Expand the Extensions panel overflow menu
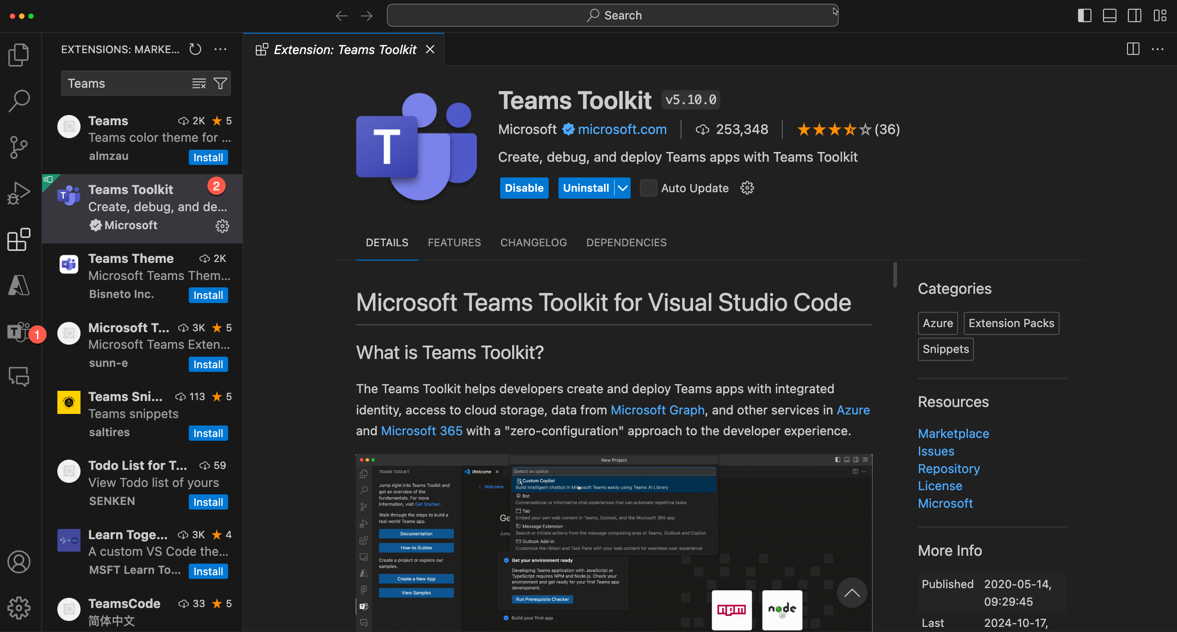Screen dimensions: 1177x632 [221, 49]
